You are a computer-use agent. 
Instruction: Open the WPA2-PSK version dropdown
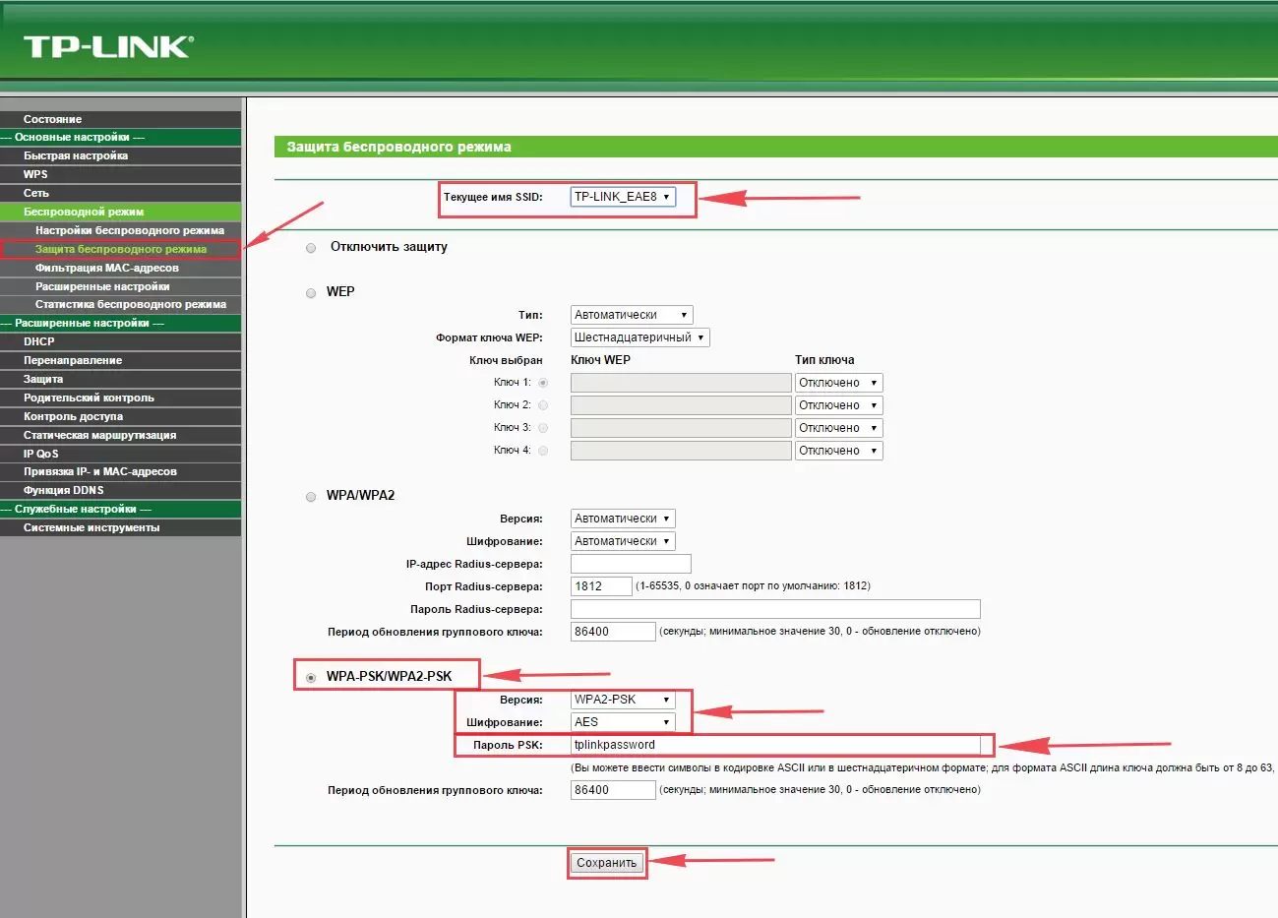point(623,700)
